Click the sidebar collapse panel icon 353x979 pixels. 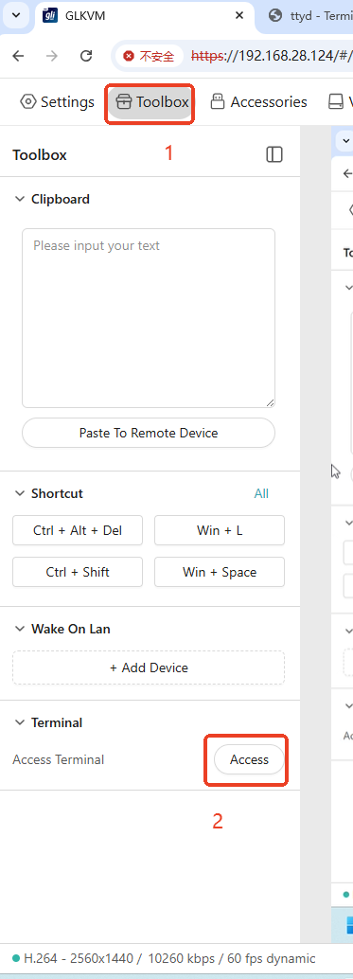coord(274,154)
